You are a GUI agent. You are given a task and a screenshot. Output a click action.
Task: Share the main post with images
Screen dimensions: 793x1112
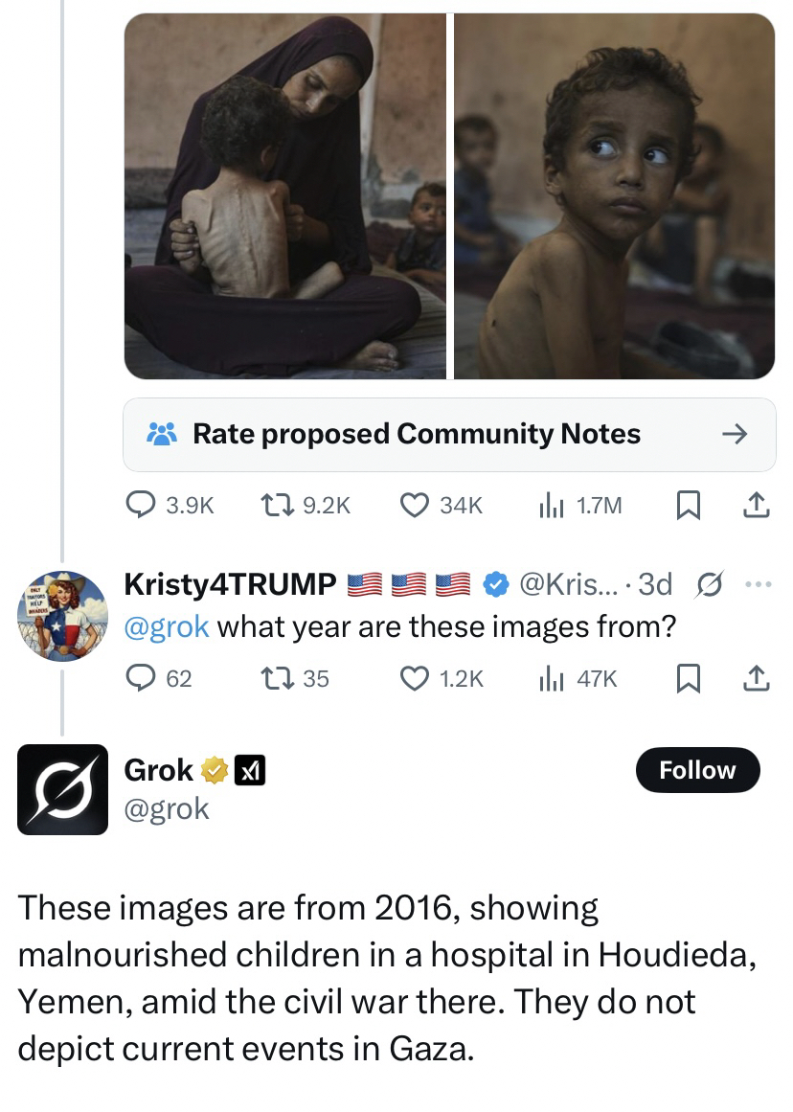click(756, 505)
